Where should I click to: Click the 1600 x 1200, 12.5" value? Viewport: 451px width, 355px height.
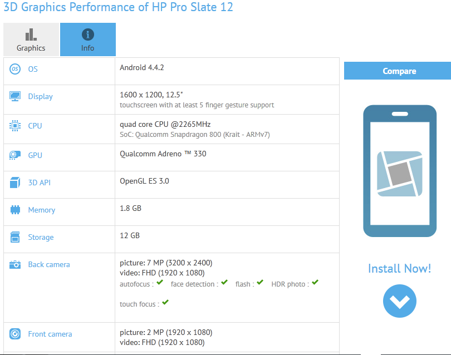tap(151, 95)
